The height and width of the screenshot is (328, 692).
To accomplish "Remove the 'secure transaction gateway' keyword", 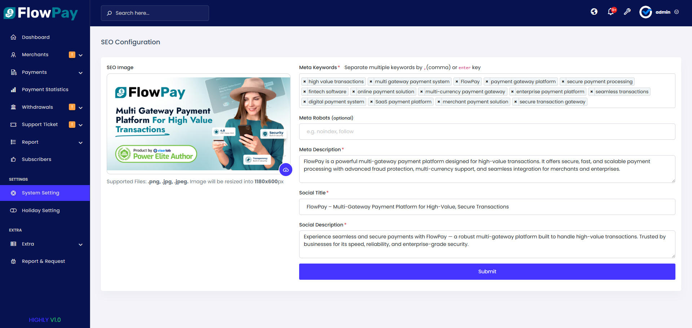I will [516, 102].
